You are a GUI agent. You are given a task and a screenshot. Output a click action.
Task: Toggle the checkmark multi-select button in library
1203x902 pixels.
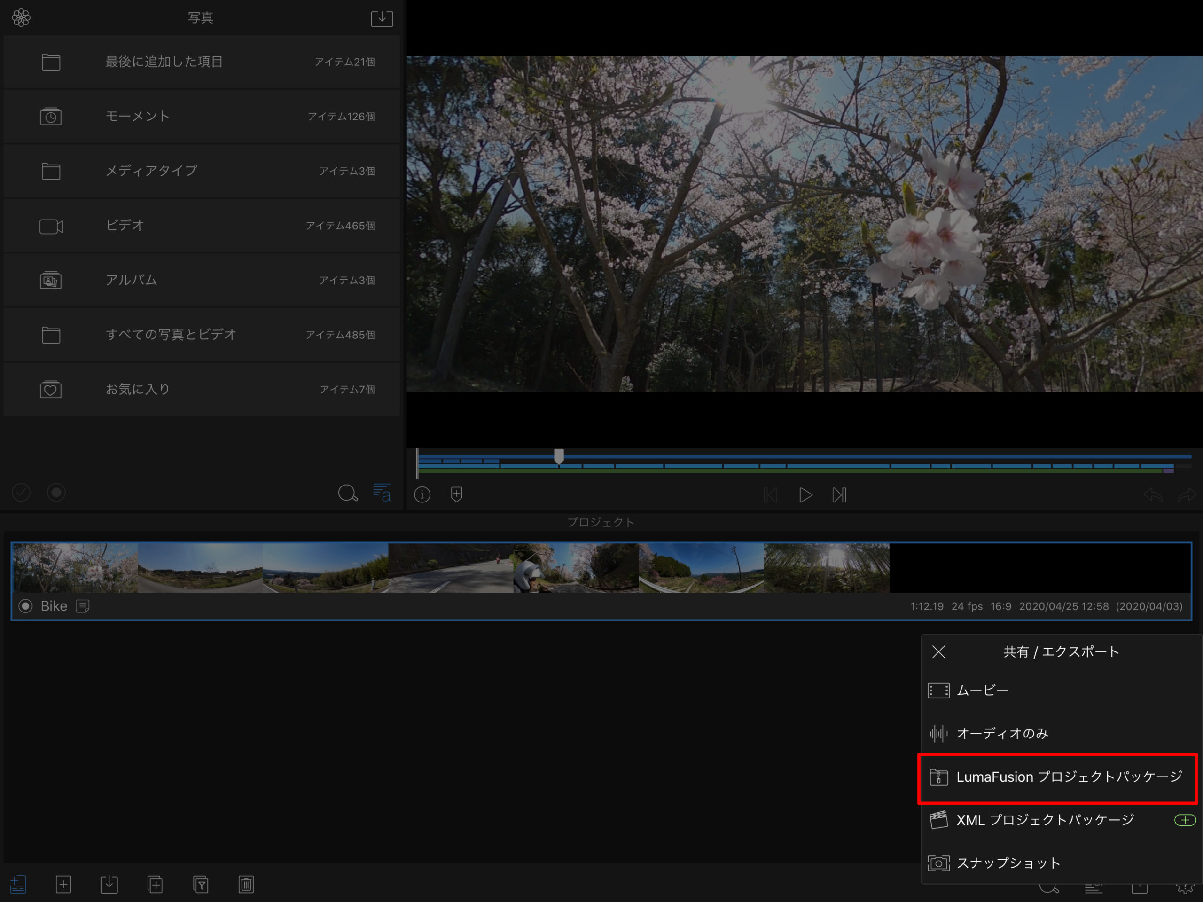coord(21,493)
